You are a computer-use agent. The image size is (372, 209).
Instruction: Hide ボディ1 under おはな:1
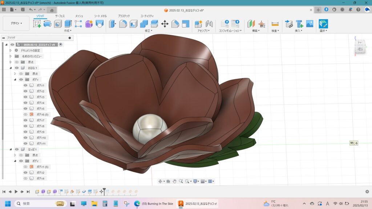[x=25, y=85]
